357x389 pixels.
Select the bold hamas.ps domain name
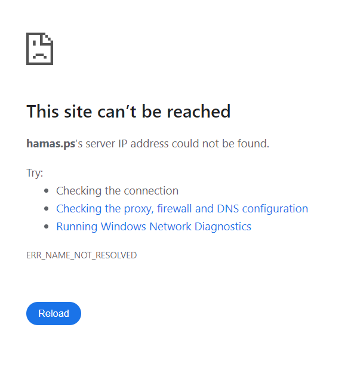(x=51, y=144)
